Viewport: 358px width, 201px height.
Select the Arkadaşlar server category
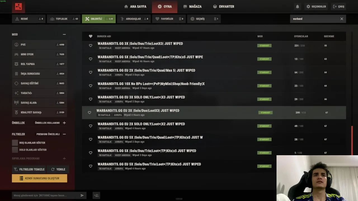134,19
